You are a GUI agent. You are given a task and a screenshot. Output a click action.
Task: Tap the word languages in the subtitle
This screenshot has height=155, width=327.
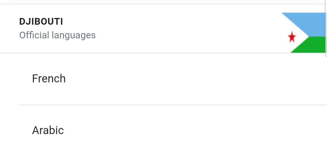point(74,35)
